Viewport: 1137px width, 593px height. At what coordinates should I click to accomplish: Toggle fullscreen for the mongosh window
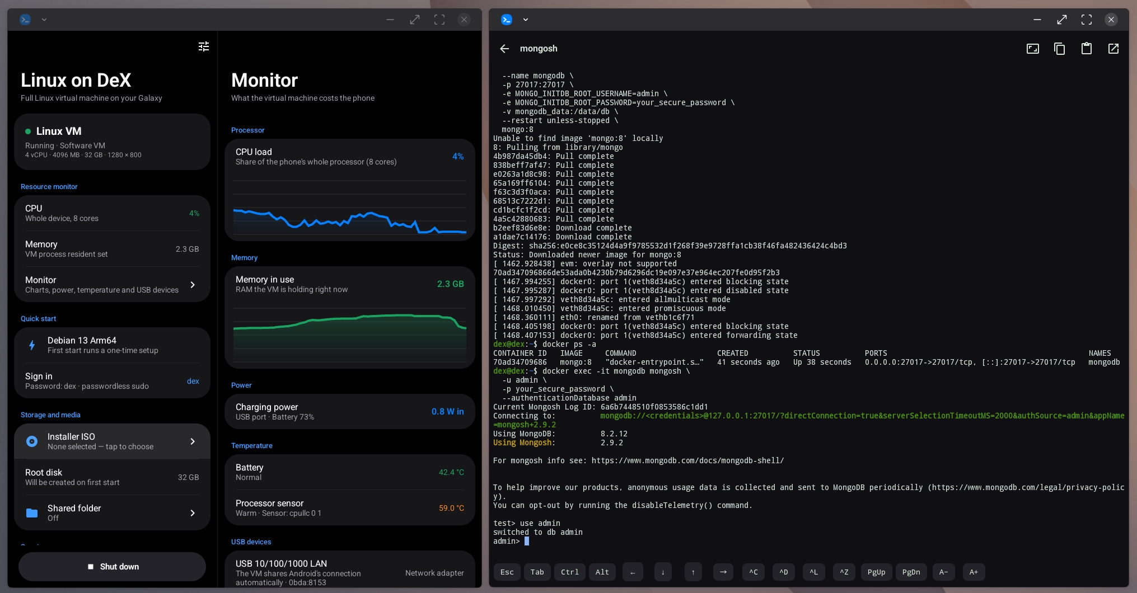point(1087,20)
